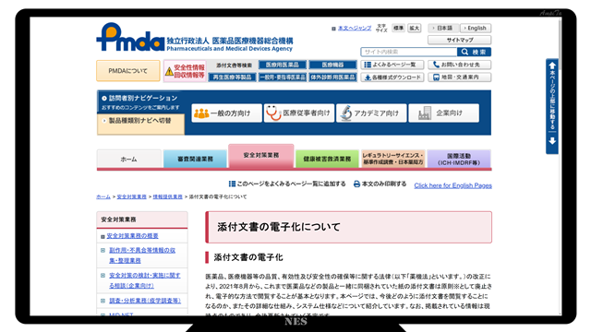The height and width of the screenshot is (332, 591).
Task: Jump to page top with up arrow
Action: [552, 65]
